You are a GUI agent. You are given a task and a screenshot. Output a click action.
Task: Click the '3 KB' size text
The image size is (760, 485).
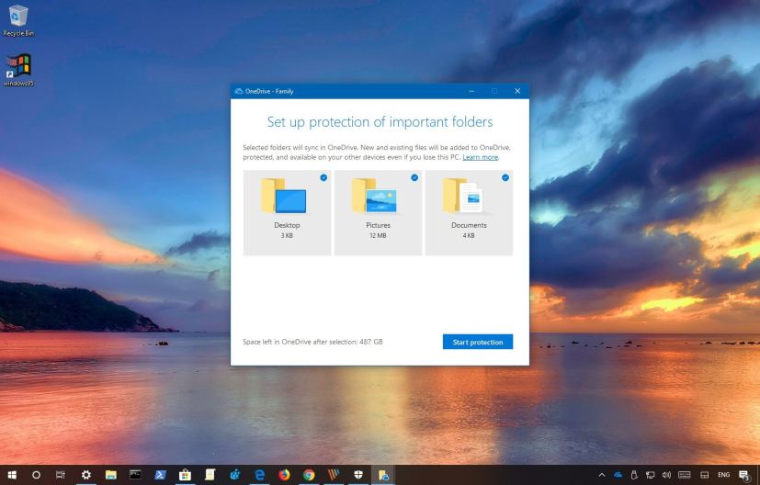pos(287,235)
